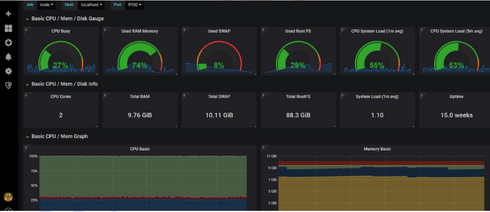Open the System Load (1m avg) stat title menu

click(377, 97)
